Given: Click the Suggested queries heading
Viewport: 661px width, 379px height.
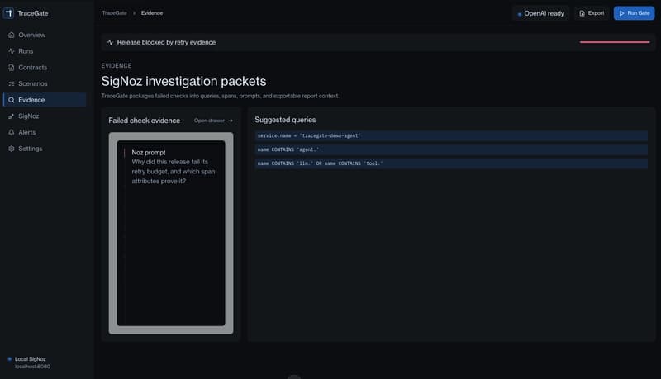Looking at the screenshot, I should point(285,120).
